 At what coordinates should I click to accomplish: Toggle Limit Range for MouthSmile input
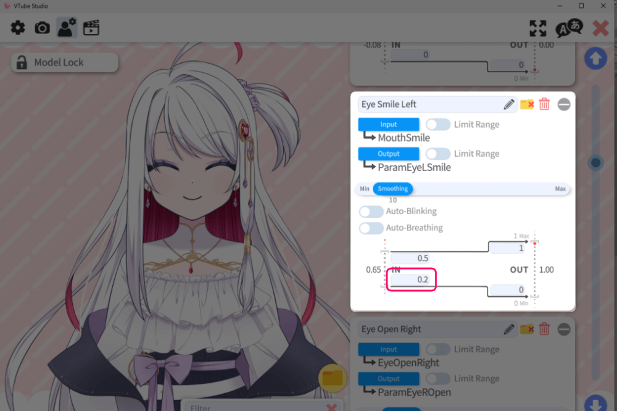[438, 125]
